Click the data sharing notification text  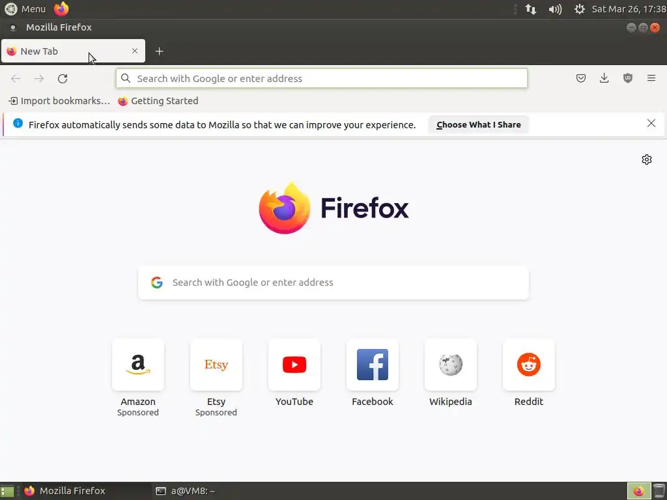222,125
